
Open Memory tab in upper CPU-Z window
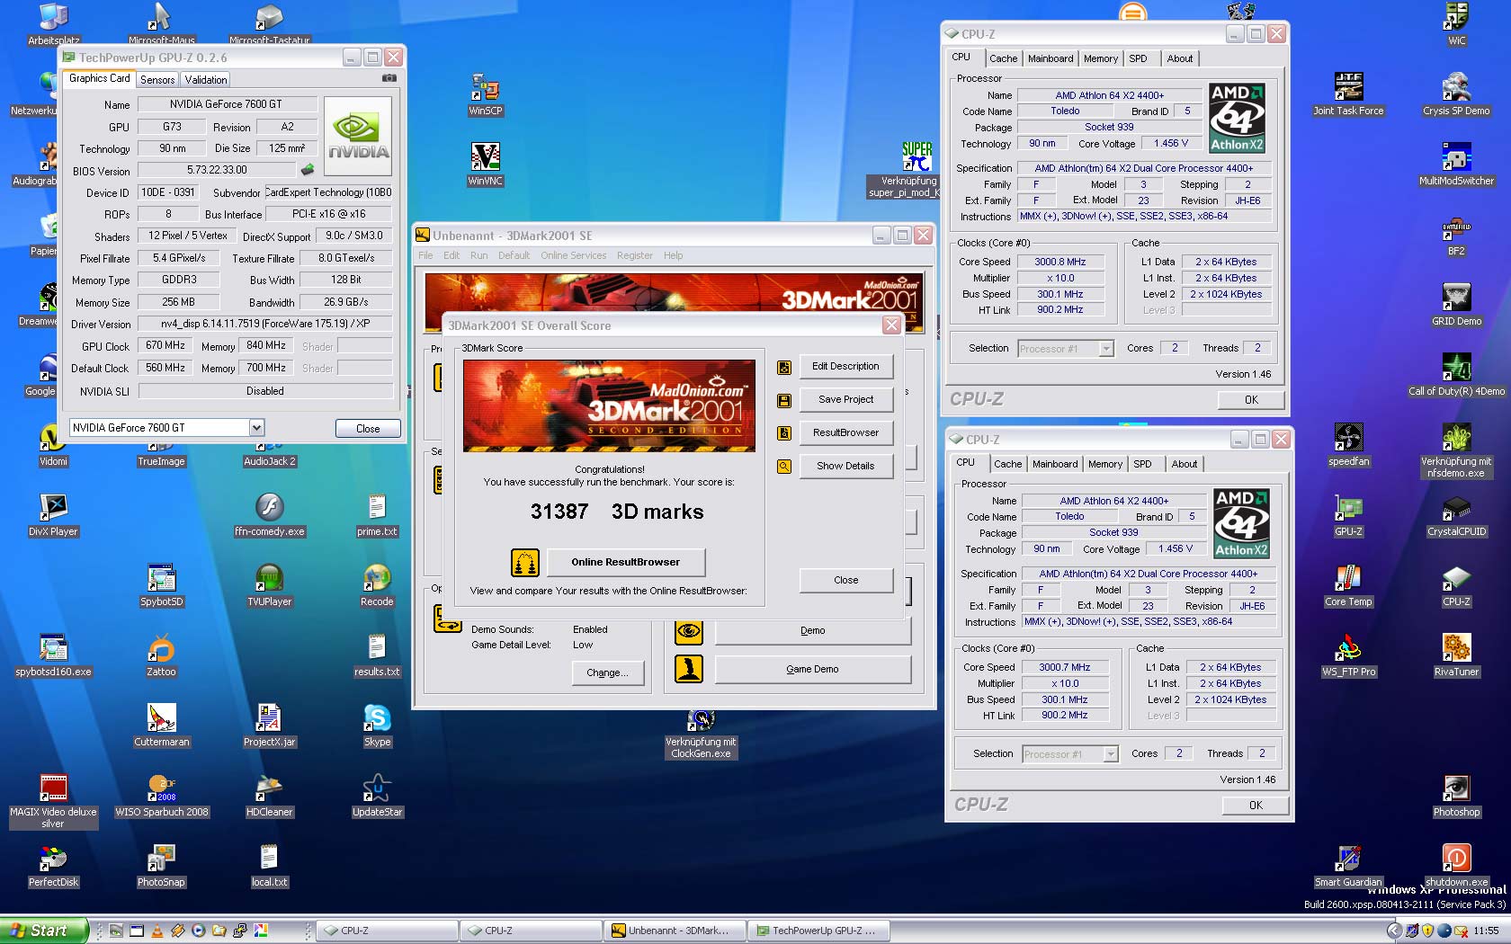coord(1101,58)
